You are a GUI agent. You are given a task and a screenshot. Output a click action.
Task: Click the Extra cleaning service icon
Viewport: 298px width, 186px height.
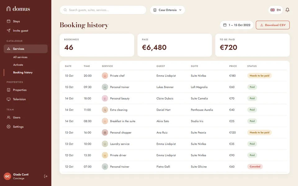point(105,110)
